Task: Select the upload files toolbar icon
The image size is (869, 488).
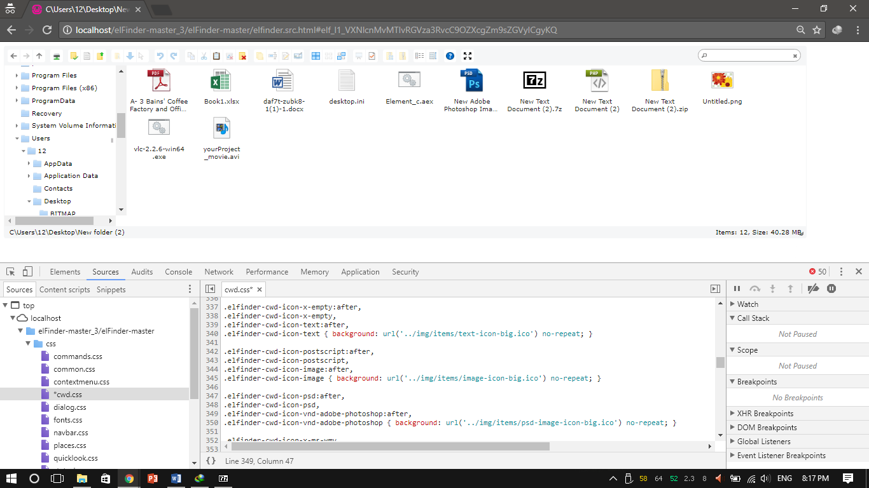Action: coord(99,56)
